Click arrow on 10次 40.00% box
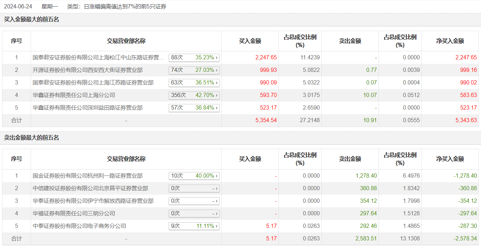 pyautogui.click(x=217, y=176)
